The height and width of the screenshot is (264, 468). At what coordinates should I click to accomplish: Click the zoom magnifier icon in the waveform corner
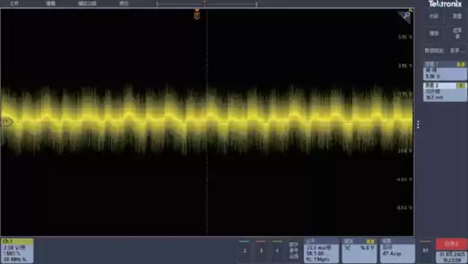point(406,15)
